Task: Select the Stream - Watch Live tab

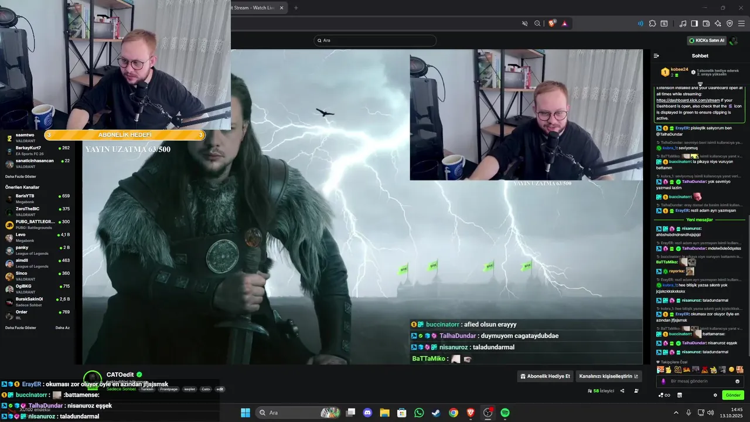Action: (x=253, y=8)
